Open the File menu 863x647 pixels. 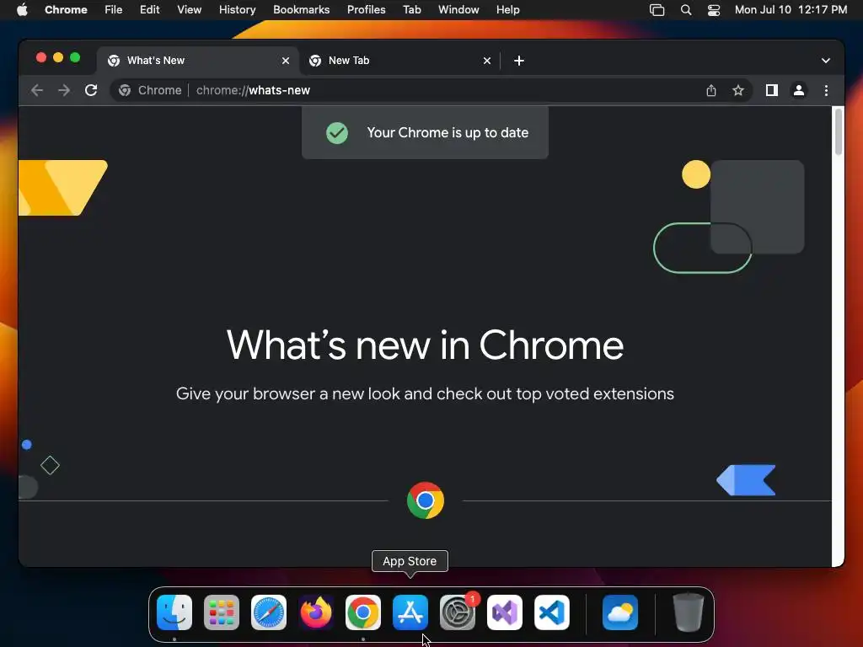pyautogui.click(x=114, y=10)
